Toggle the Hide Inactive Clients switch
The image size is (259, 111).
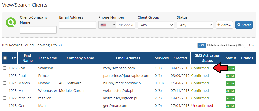click(221, 45)
